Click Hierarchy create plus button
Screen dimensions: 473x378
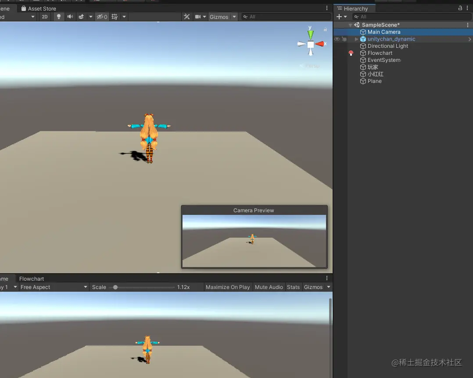(339, 17)
